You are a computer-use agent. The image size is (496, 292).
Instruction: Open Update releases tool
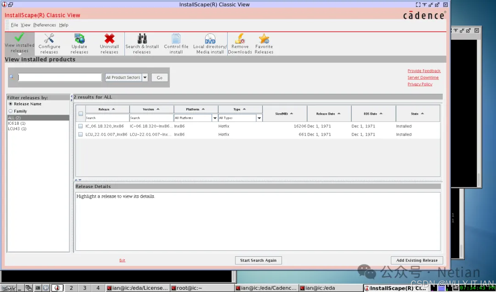click(79, 44)
